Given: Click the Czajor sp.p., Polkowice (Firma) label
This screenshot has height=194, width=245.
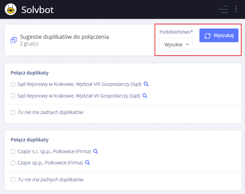Looking at the screenshot, I should coord(50,163).
